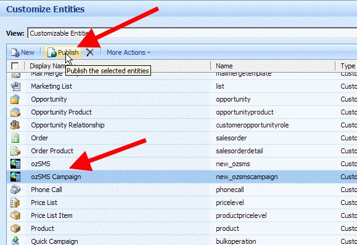This screenshot has height=245, width=357.
Task: Select the Order display name
Action: click(x=39, y=138)
